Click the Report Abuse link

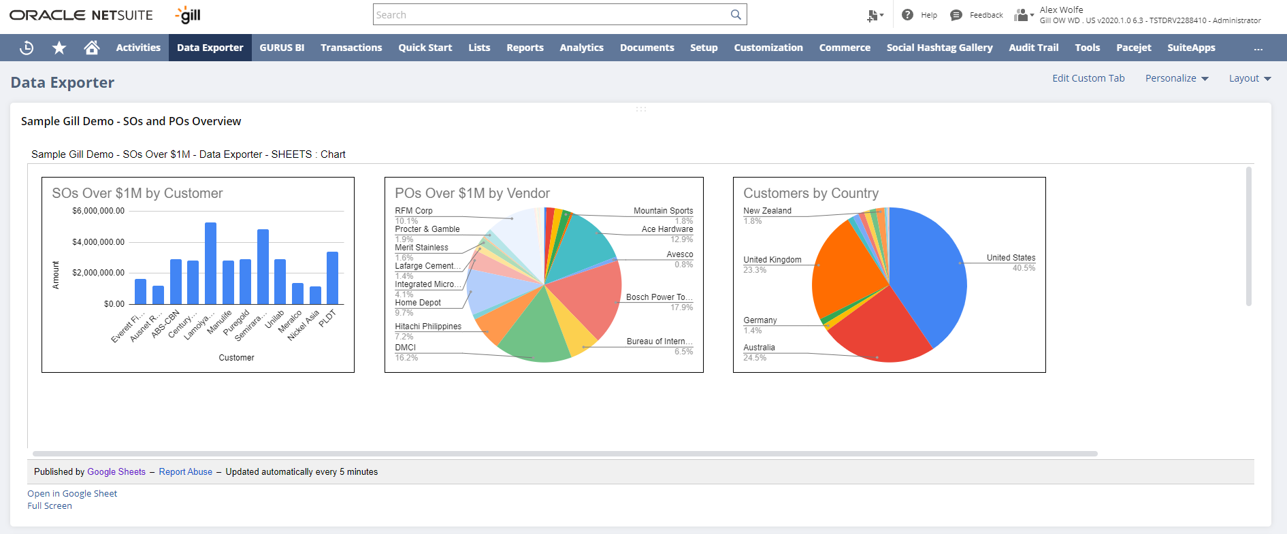186,471
